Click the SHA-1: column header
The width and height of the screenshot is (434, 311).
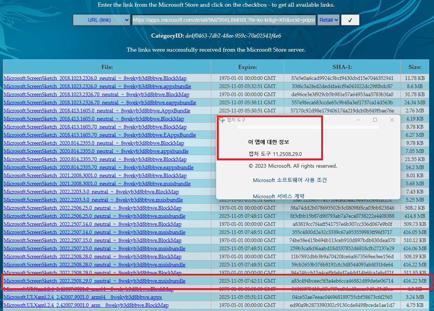pos(342,67)
